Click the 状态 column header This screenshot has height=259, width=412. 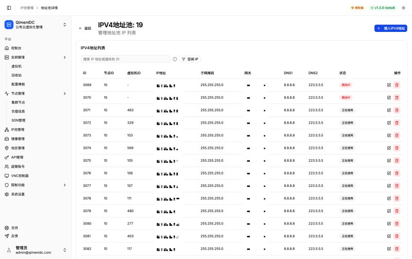pos(342,73)
